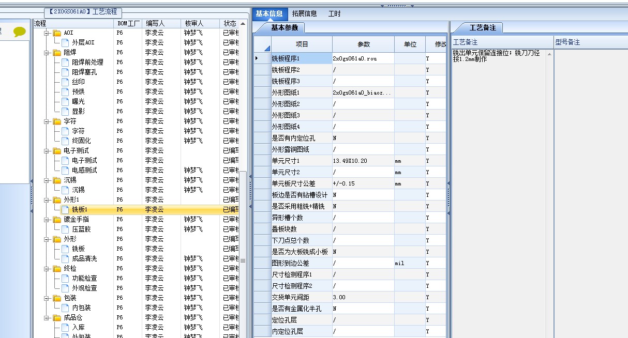Click the 单位 column header
This screenshot has height=338, width=628.
[410, 44]
